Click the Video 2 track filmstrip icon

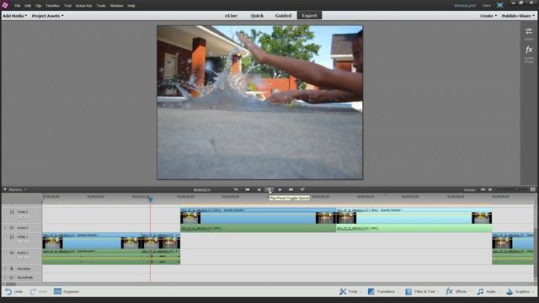point(12,212)
